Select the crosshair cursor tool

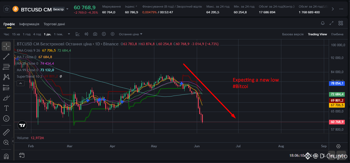[x=6, y=46]
